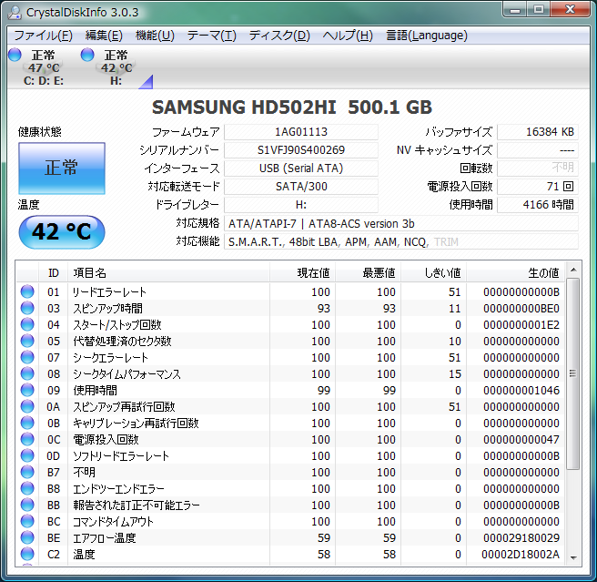Click status orb for attribute 0D
This screenshot has height=582, width=597.
point(27,455)
